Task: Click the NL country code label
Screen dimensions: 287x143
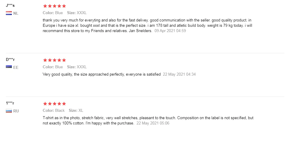Action: 16,14
